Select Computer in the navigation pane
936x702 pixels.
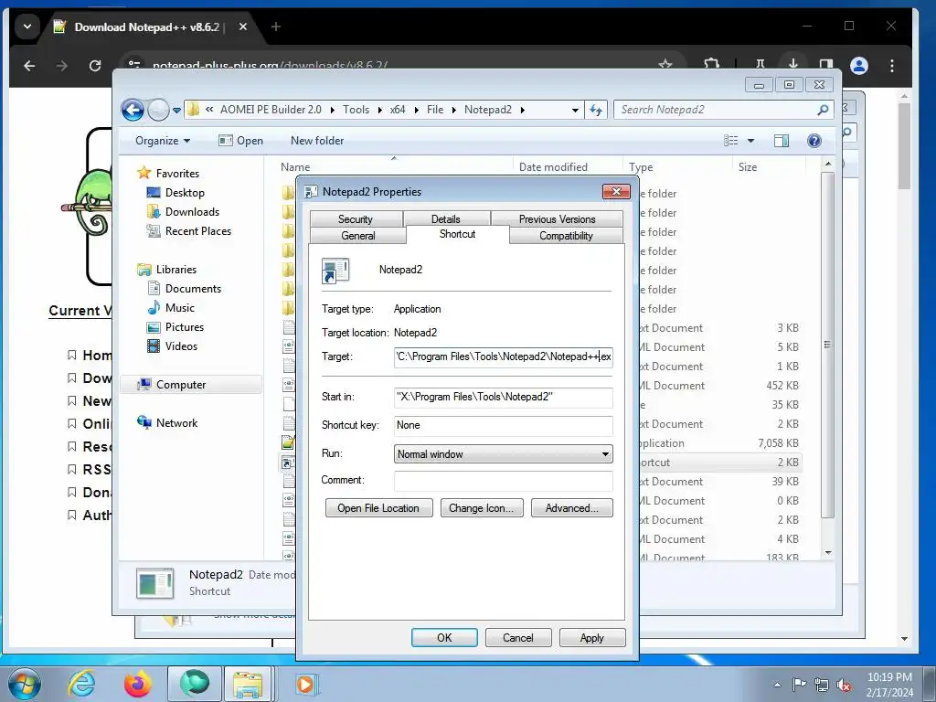click(x=180, y=385)
